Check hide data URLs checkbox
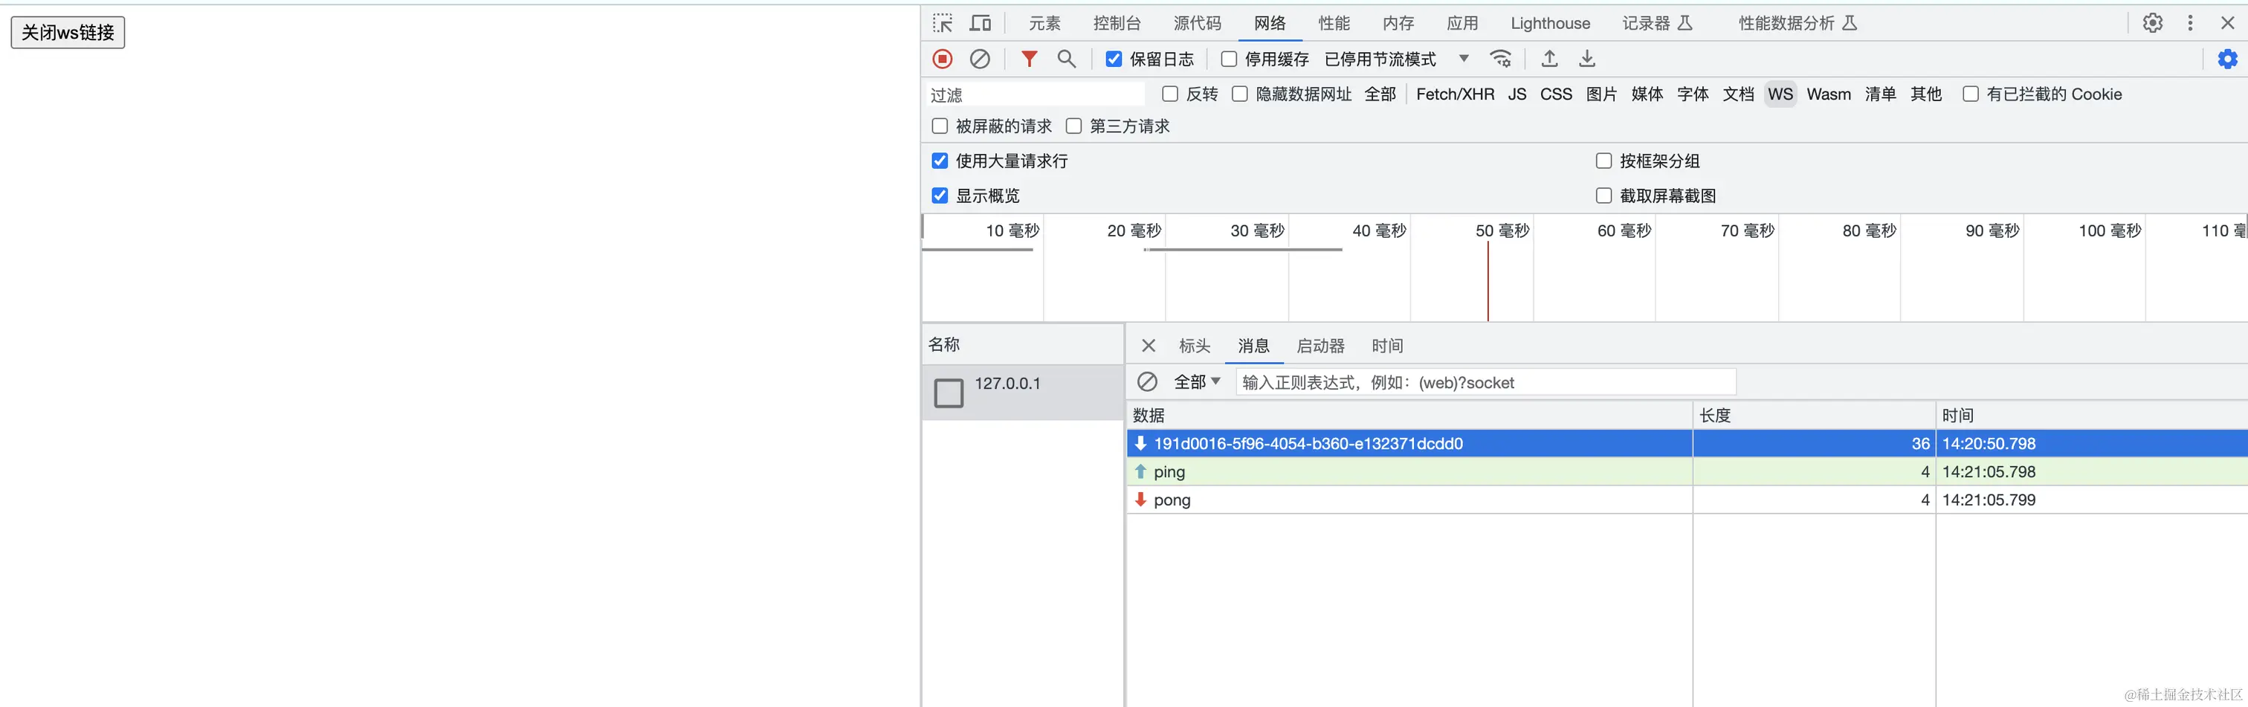Image resolution: width=2248 pixels, height=707 pixels. tap(1239, 94)
